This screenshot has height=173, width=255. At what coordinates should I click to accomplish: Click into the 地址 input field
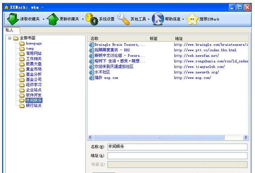tap(178, 156)
